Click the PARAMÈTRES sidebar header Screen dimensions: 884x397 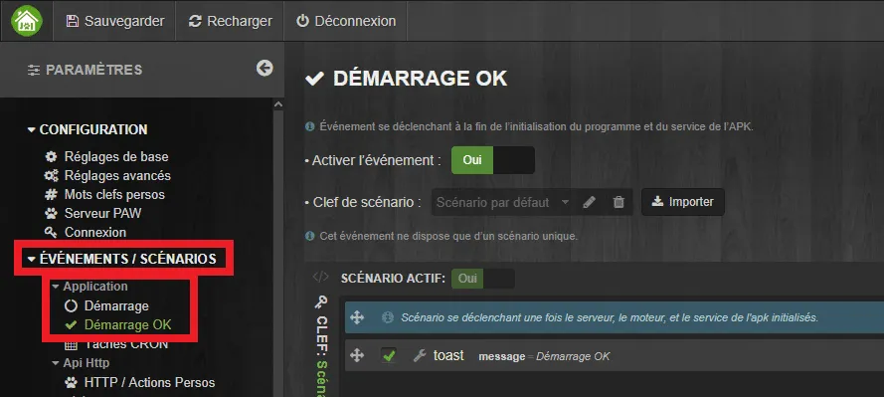86,70
